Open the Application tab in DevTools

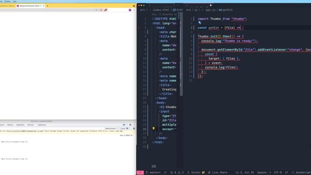(20, 125)
